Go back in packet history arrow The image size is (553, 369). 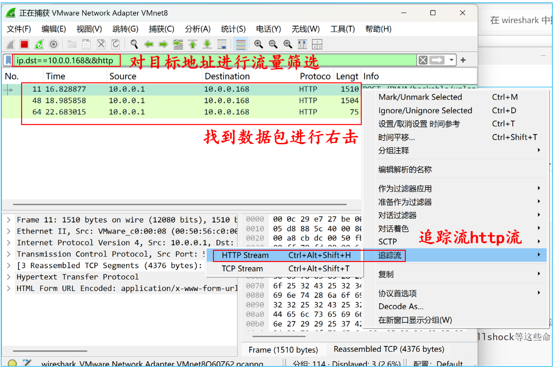pyautogui.click(x=149, y=45)
